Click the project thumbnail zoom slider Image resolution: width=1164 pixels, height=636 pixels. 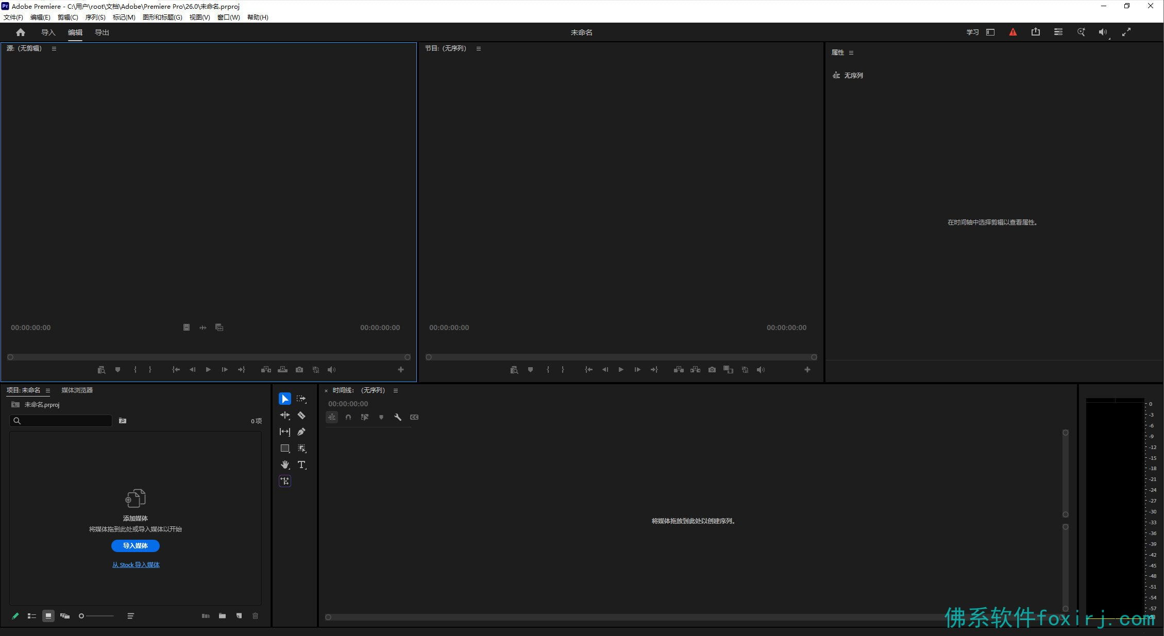(96, 616)
